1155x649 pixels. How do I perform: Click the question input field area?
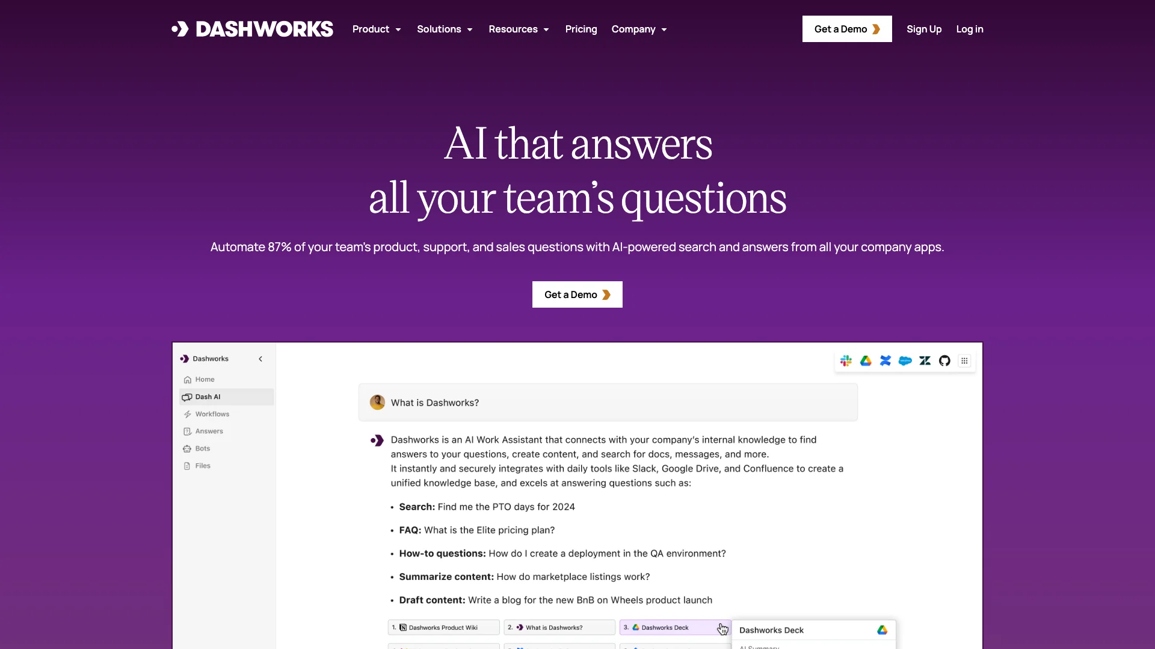[607, 402]
